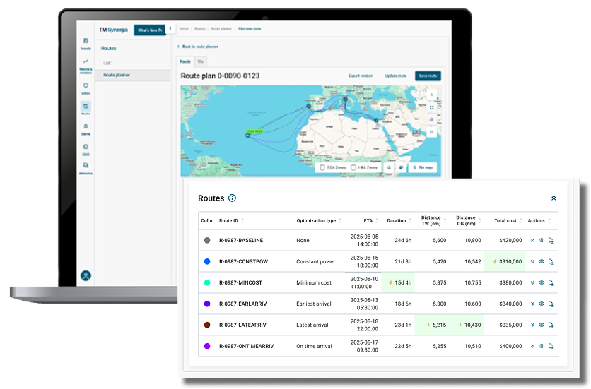Toggle visibility of R-0987-CONSTPOW route

[542, 261]
